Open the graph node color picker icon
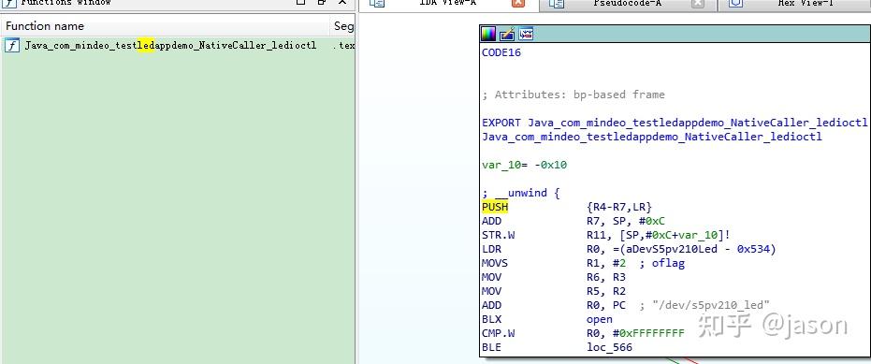Screen dimensions: 871x364 [488, 34]
